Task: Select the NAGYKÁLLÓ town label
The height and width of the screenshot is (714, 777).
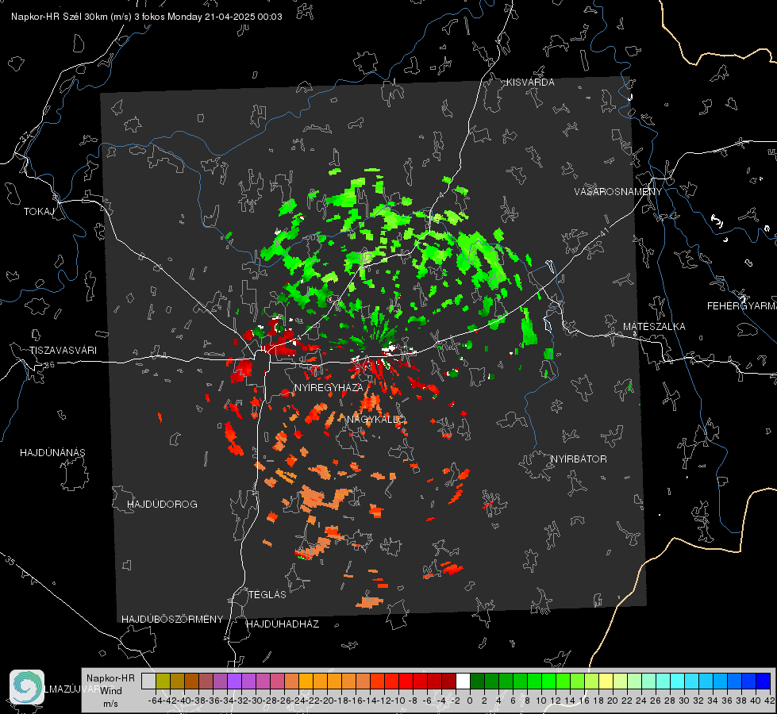Action: 376,420
